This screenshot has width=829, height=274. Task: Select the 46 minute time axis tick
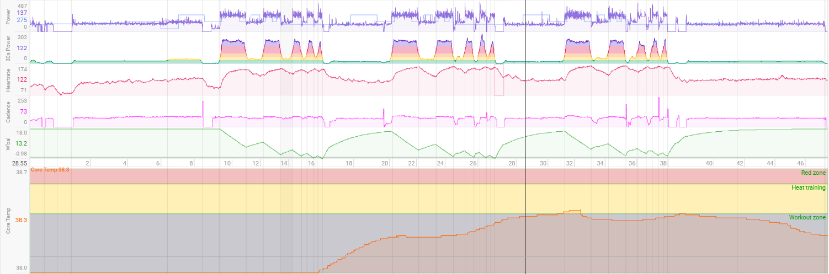(801, 164)
